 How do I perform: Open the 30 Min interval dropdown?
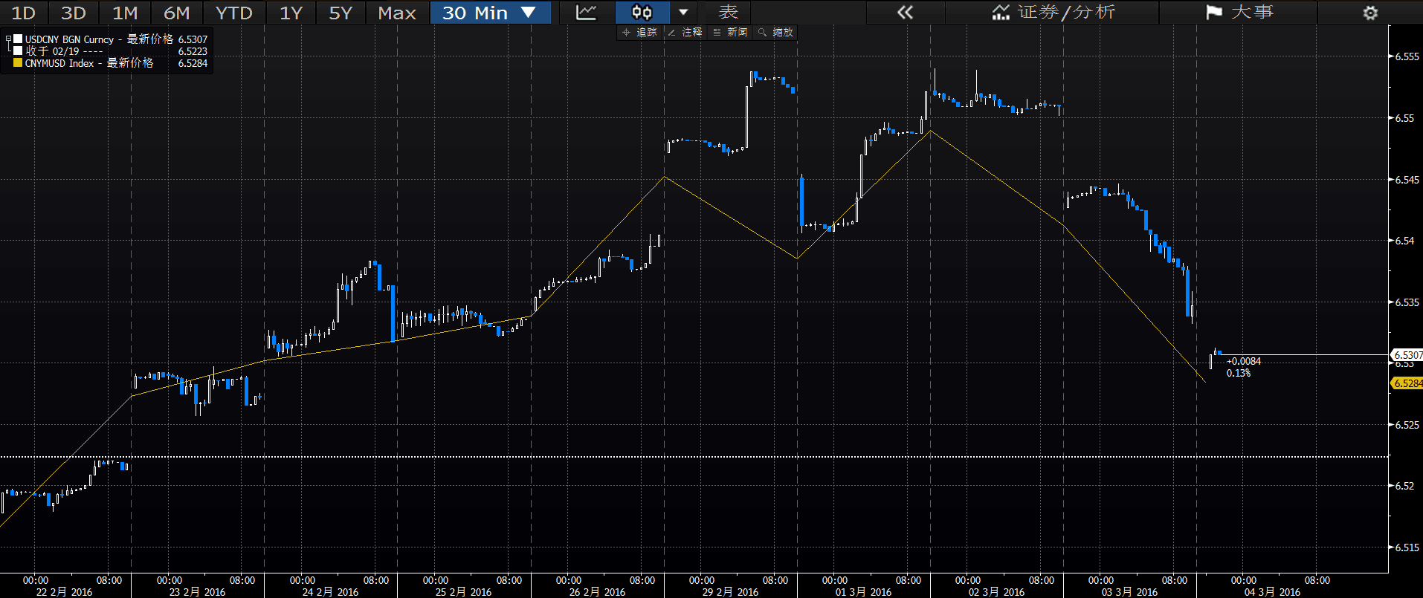tap(490, 13)
